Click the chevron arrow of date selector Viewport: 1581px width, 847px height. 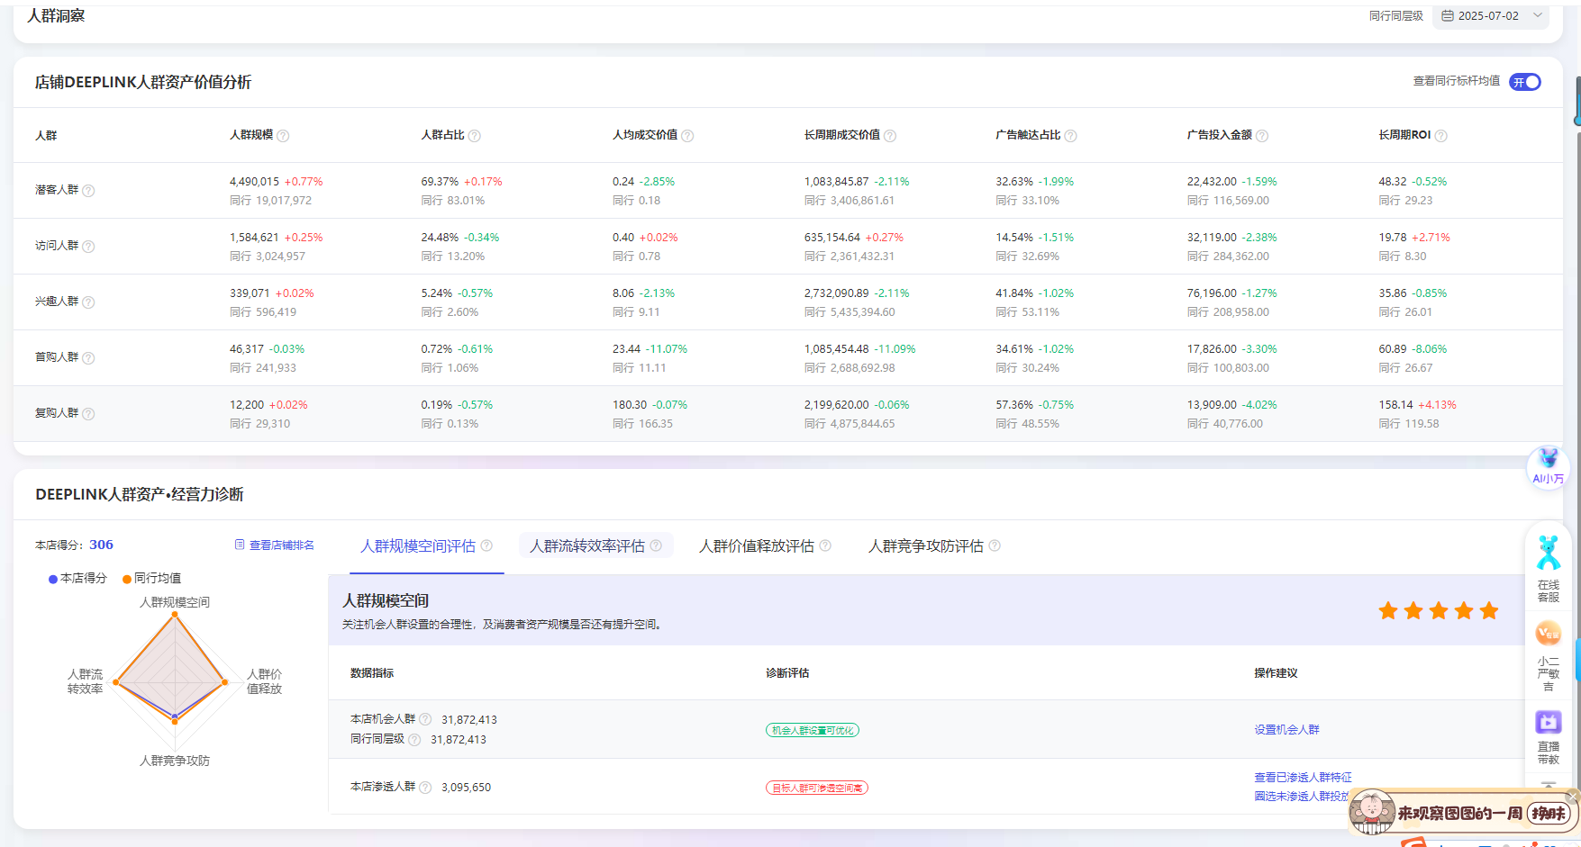click(1538, 16)
